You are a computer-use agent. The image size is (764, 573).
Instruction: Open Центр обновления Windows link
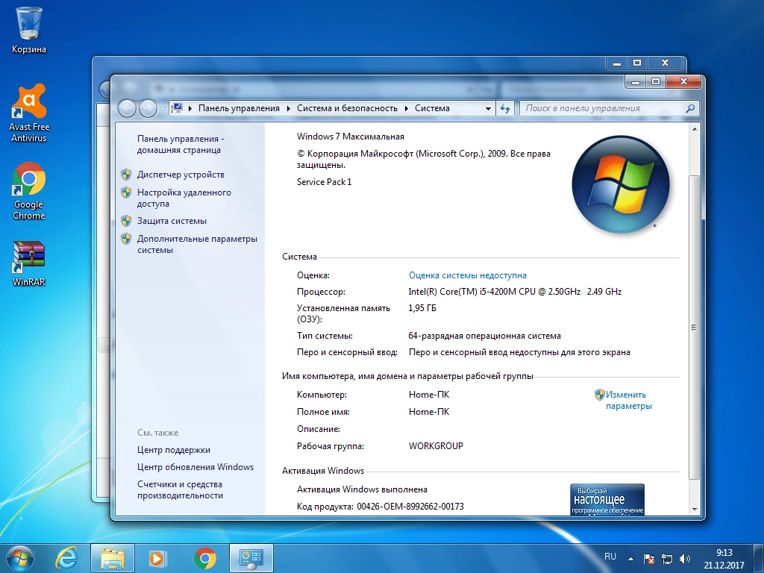pyautogui.click(x=195, y=467)
